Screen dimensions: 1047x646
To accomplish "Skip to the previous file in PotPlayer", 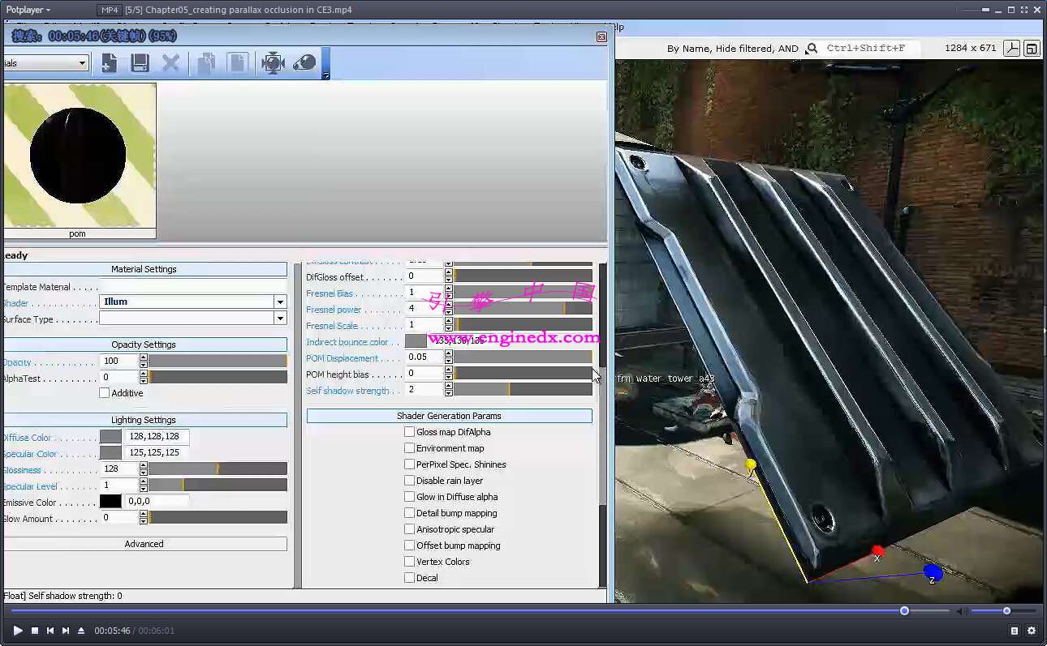I will 50,631.
